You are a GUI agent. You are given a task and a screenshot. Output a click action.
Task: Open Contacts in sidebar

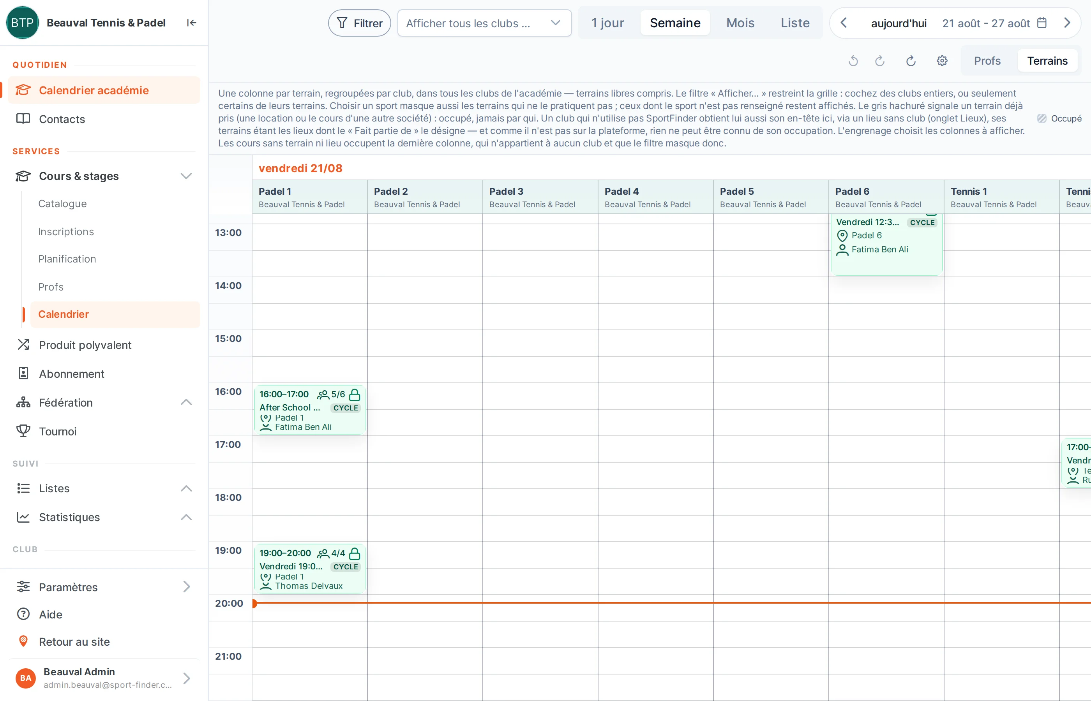(104, 119)
